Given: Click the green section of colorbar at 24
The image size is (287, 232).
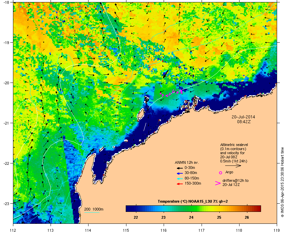Looking at the screenshot, I should [191, 208].
